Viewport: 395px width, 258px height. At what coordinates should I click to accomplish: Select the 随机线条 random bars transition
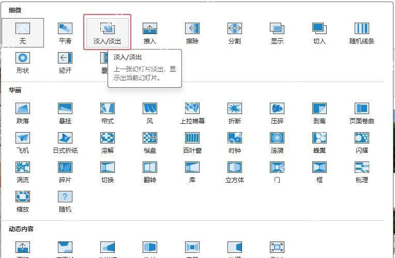tap(362, 33)
